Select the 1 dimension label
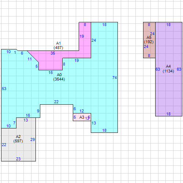This screenshot has height=183, width=183. [x=15, y=52]
